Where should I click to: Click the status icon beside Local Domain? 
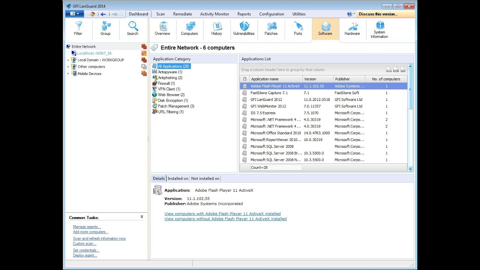(x=144, y=60)
